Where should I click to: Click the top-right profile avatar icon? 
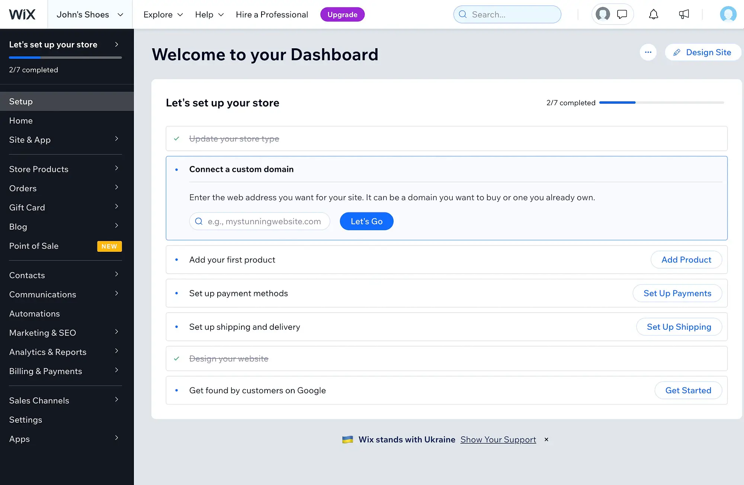(728, 14)
